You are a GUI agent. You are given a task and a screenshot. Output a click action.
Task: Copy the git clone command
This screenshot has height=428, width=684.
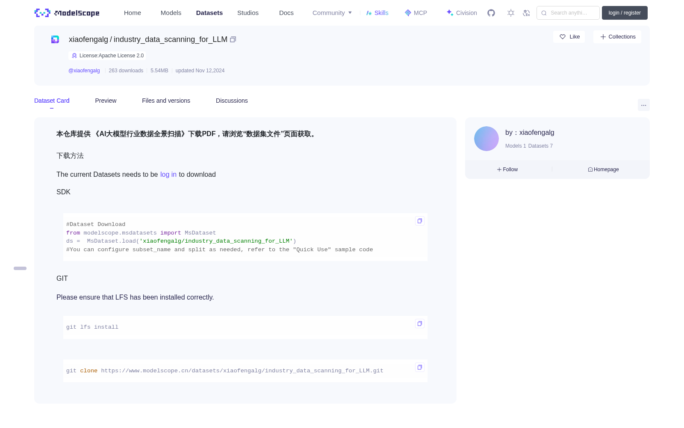[x=420, y=367]
